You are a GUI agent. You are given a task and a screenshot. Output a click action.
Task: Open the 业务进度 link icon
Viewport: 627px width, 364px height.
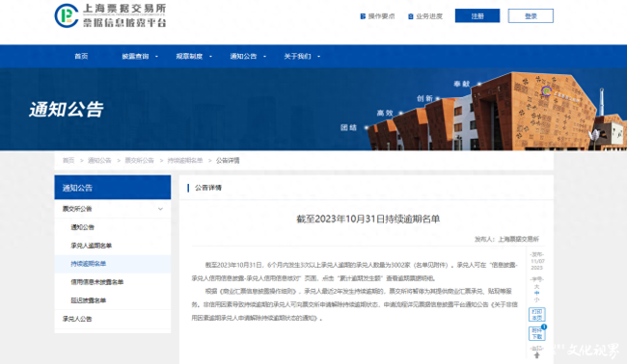click(410, 16)
